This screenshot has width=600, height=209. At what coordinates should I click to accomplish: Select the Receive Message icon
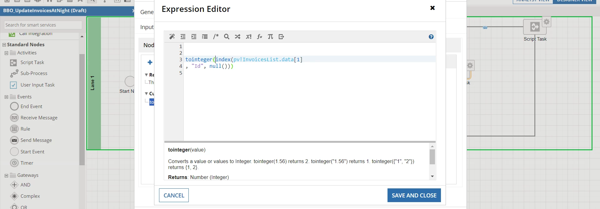click(x=14, y=118)
